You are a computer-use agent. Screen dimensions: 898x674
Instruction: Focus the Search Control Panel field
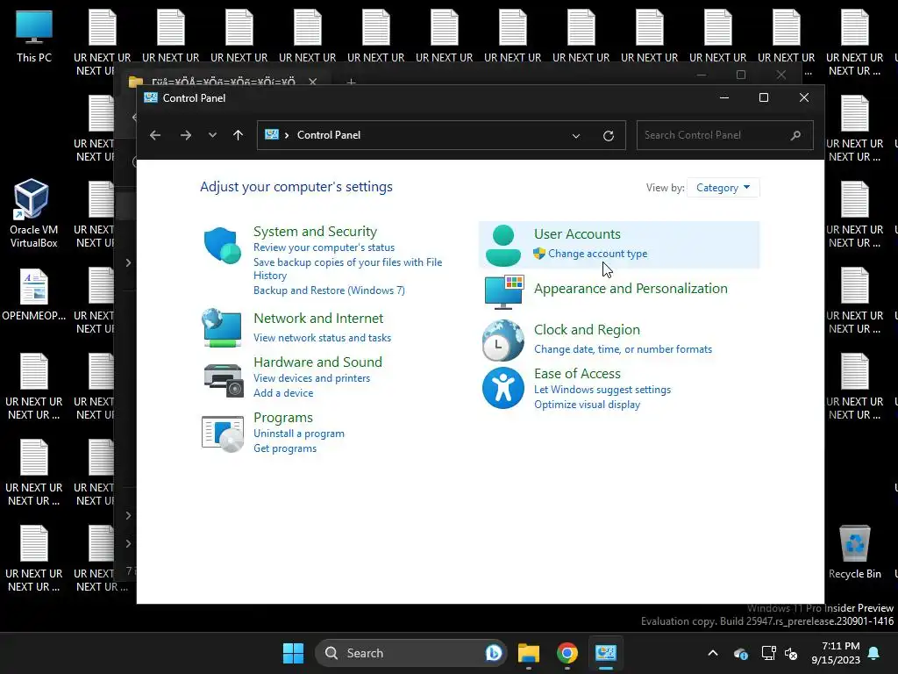[x=724, y=135]
